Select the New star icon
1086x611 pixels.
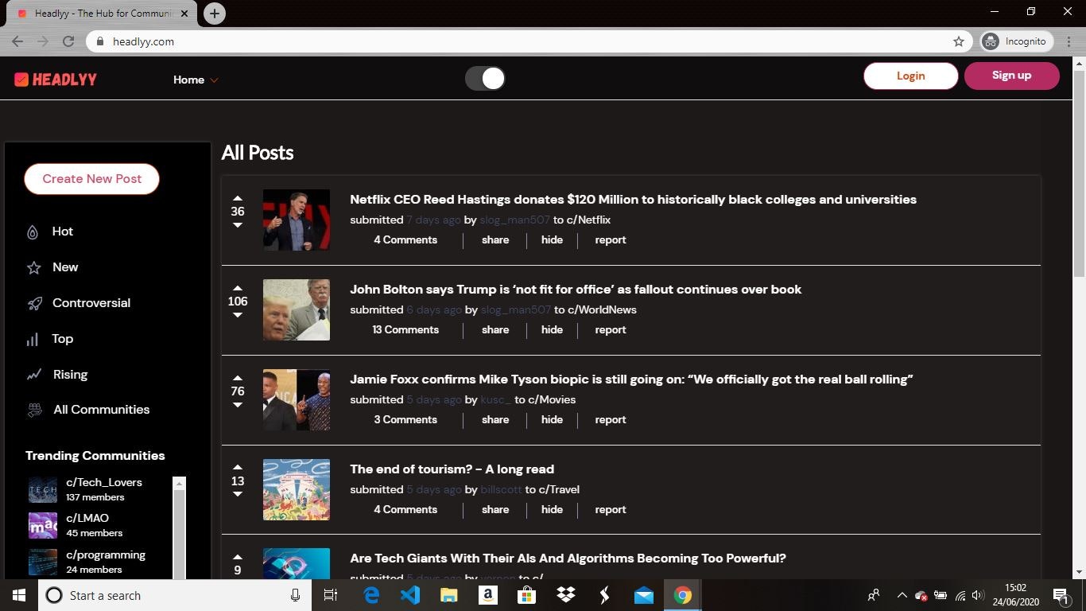(x=33, y=268)
